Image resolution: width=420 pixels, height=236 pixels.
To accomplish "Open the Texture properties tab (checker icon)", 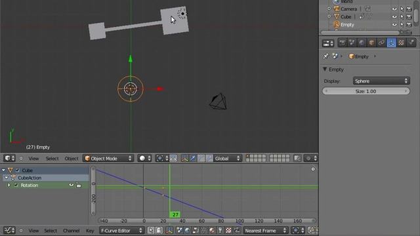I will [401, 43].
